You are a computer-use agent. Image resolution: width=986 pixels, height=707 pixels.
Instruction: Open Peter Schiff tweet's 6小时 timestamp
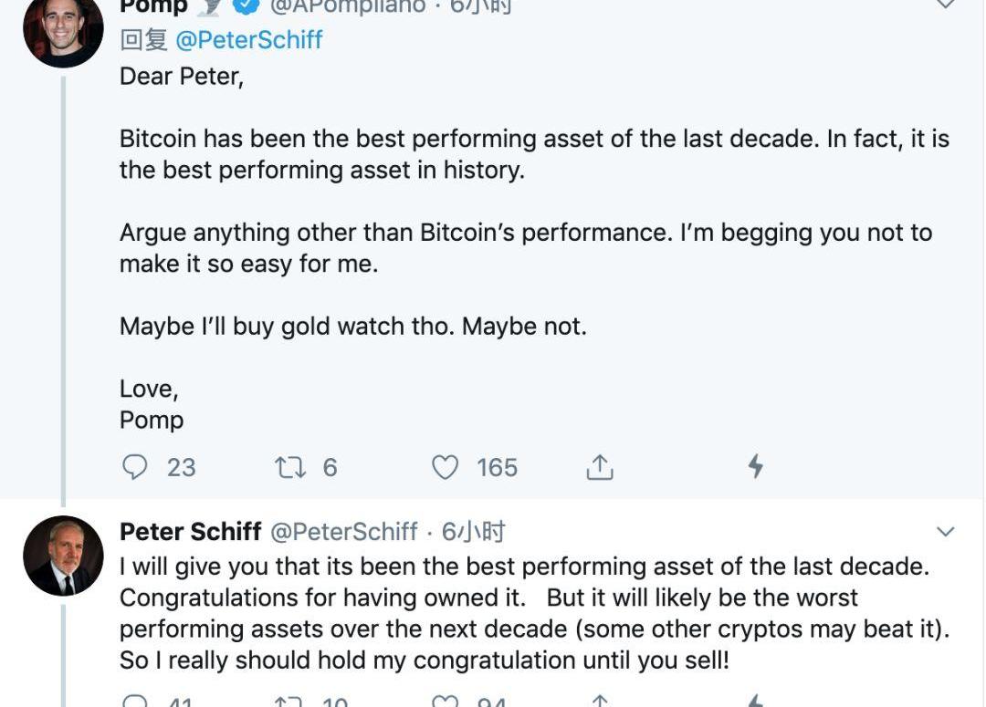(x=473, y=532)
